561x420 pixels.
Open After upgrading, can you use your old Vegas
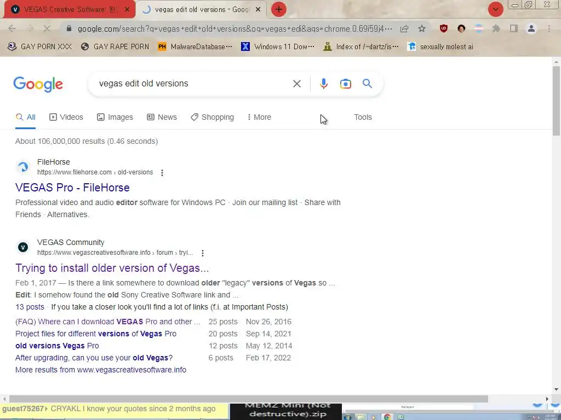click(94, 358)
